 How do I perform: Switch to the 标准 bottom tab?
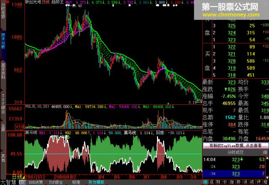tap(76, 182)
